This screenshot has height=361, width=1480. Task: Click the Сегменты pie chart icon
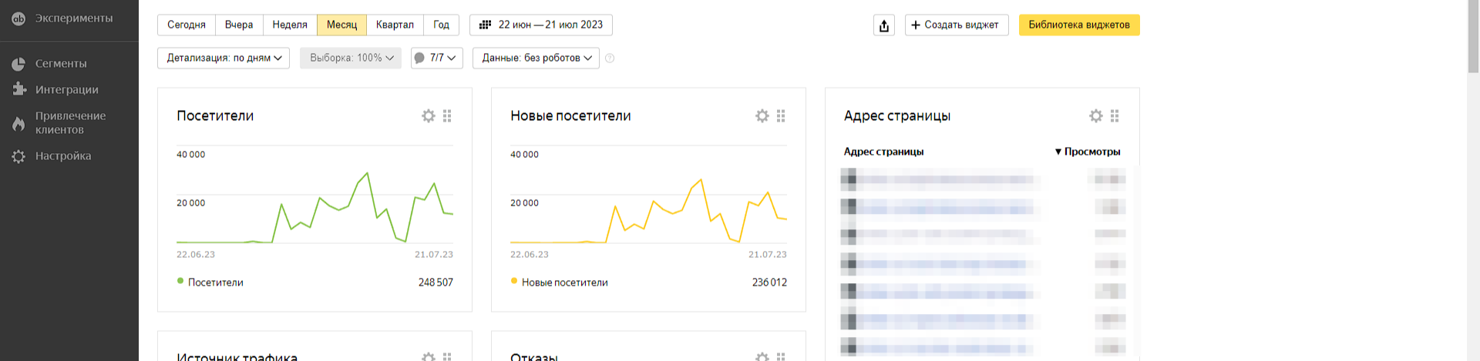pos(18,64)
